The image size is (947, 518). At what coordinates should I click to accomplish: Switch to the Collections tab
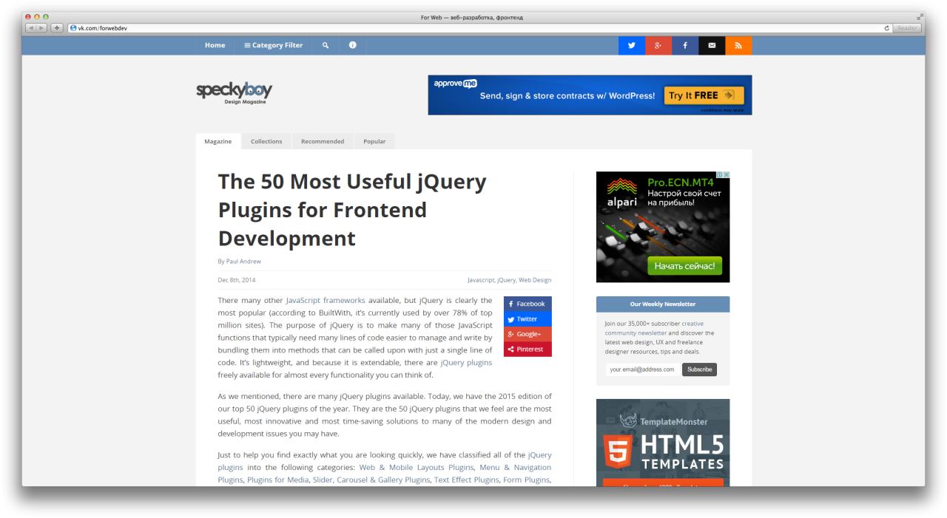coord(266,141)
